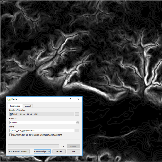This screenshot has height=162, width=162.
Task: Open Aide help button
Action: [x=74, y=151]
